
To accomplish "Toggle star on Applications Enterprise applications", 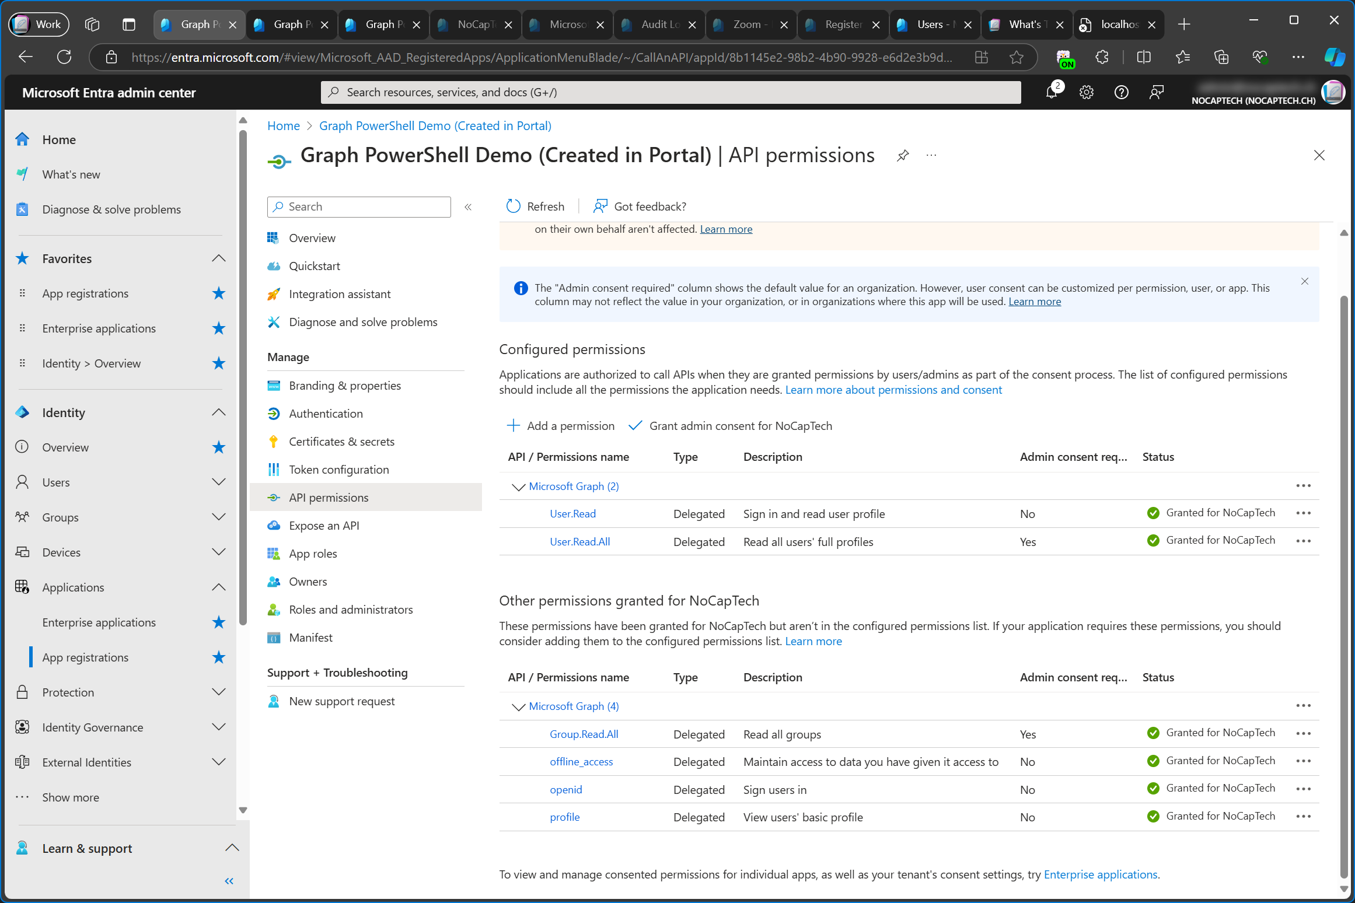I will pyautogui.click(x=219, y=622).
